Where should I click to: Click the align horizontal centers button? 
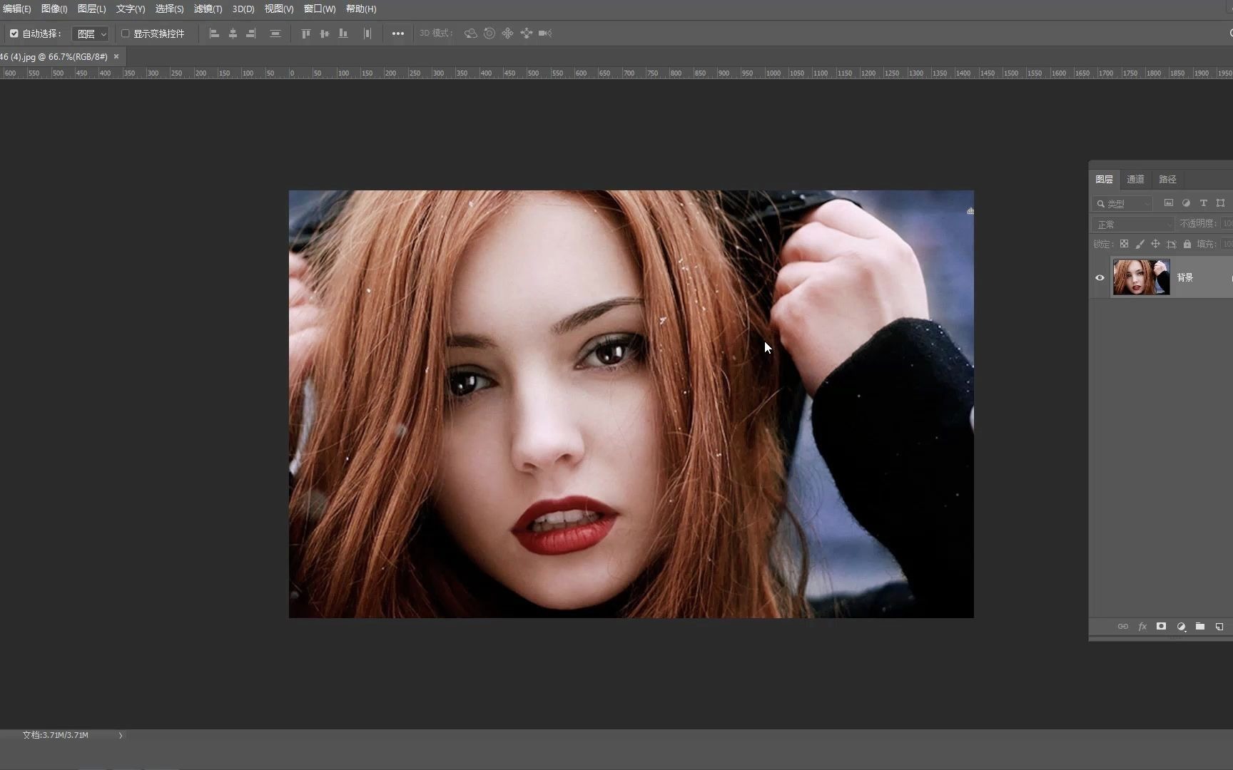tap(233, 33)
